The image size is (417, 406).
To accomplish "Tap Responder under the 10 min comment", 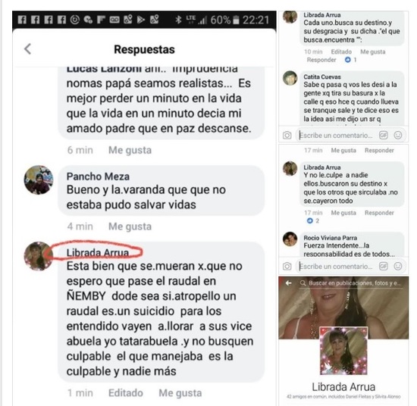I will (x=321, y=60).
